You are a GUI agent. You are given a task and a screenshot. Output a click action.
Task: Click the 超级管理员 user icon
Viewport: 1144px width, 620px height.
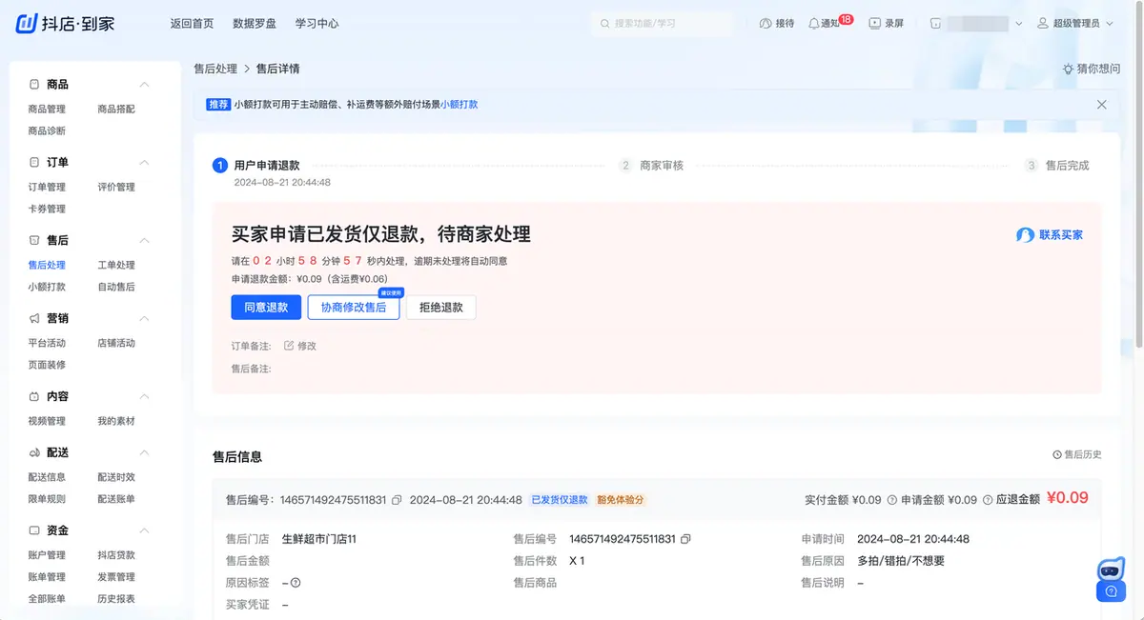(x=1043, y=23)
